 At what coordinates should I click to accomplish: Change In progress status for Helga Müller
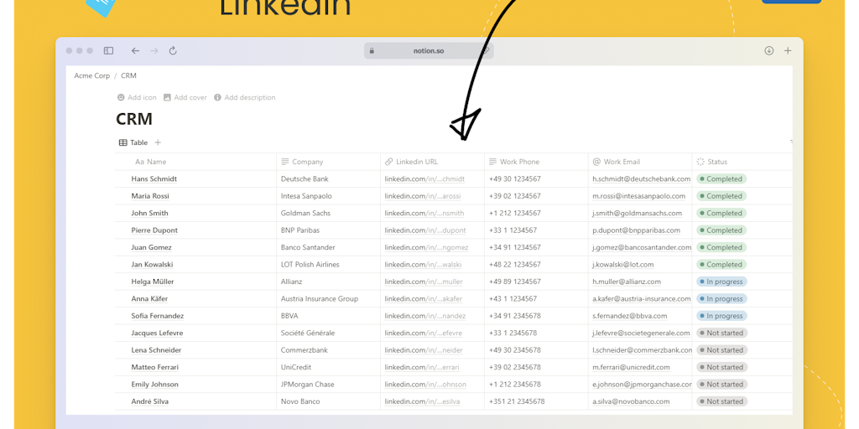(721, 282)
